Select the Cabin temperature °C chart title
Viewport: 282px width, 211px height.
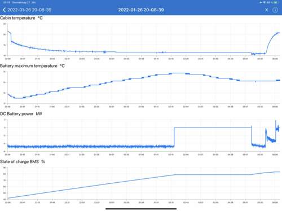21,18
